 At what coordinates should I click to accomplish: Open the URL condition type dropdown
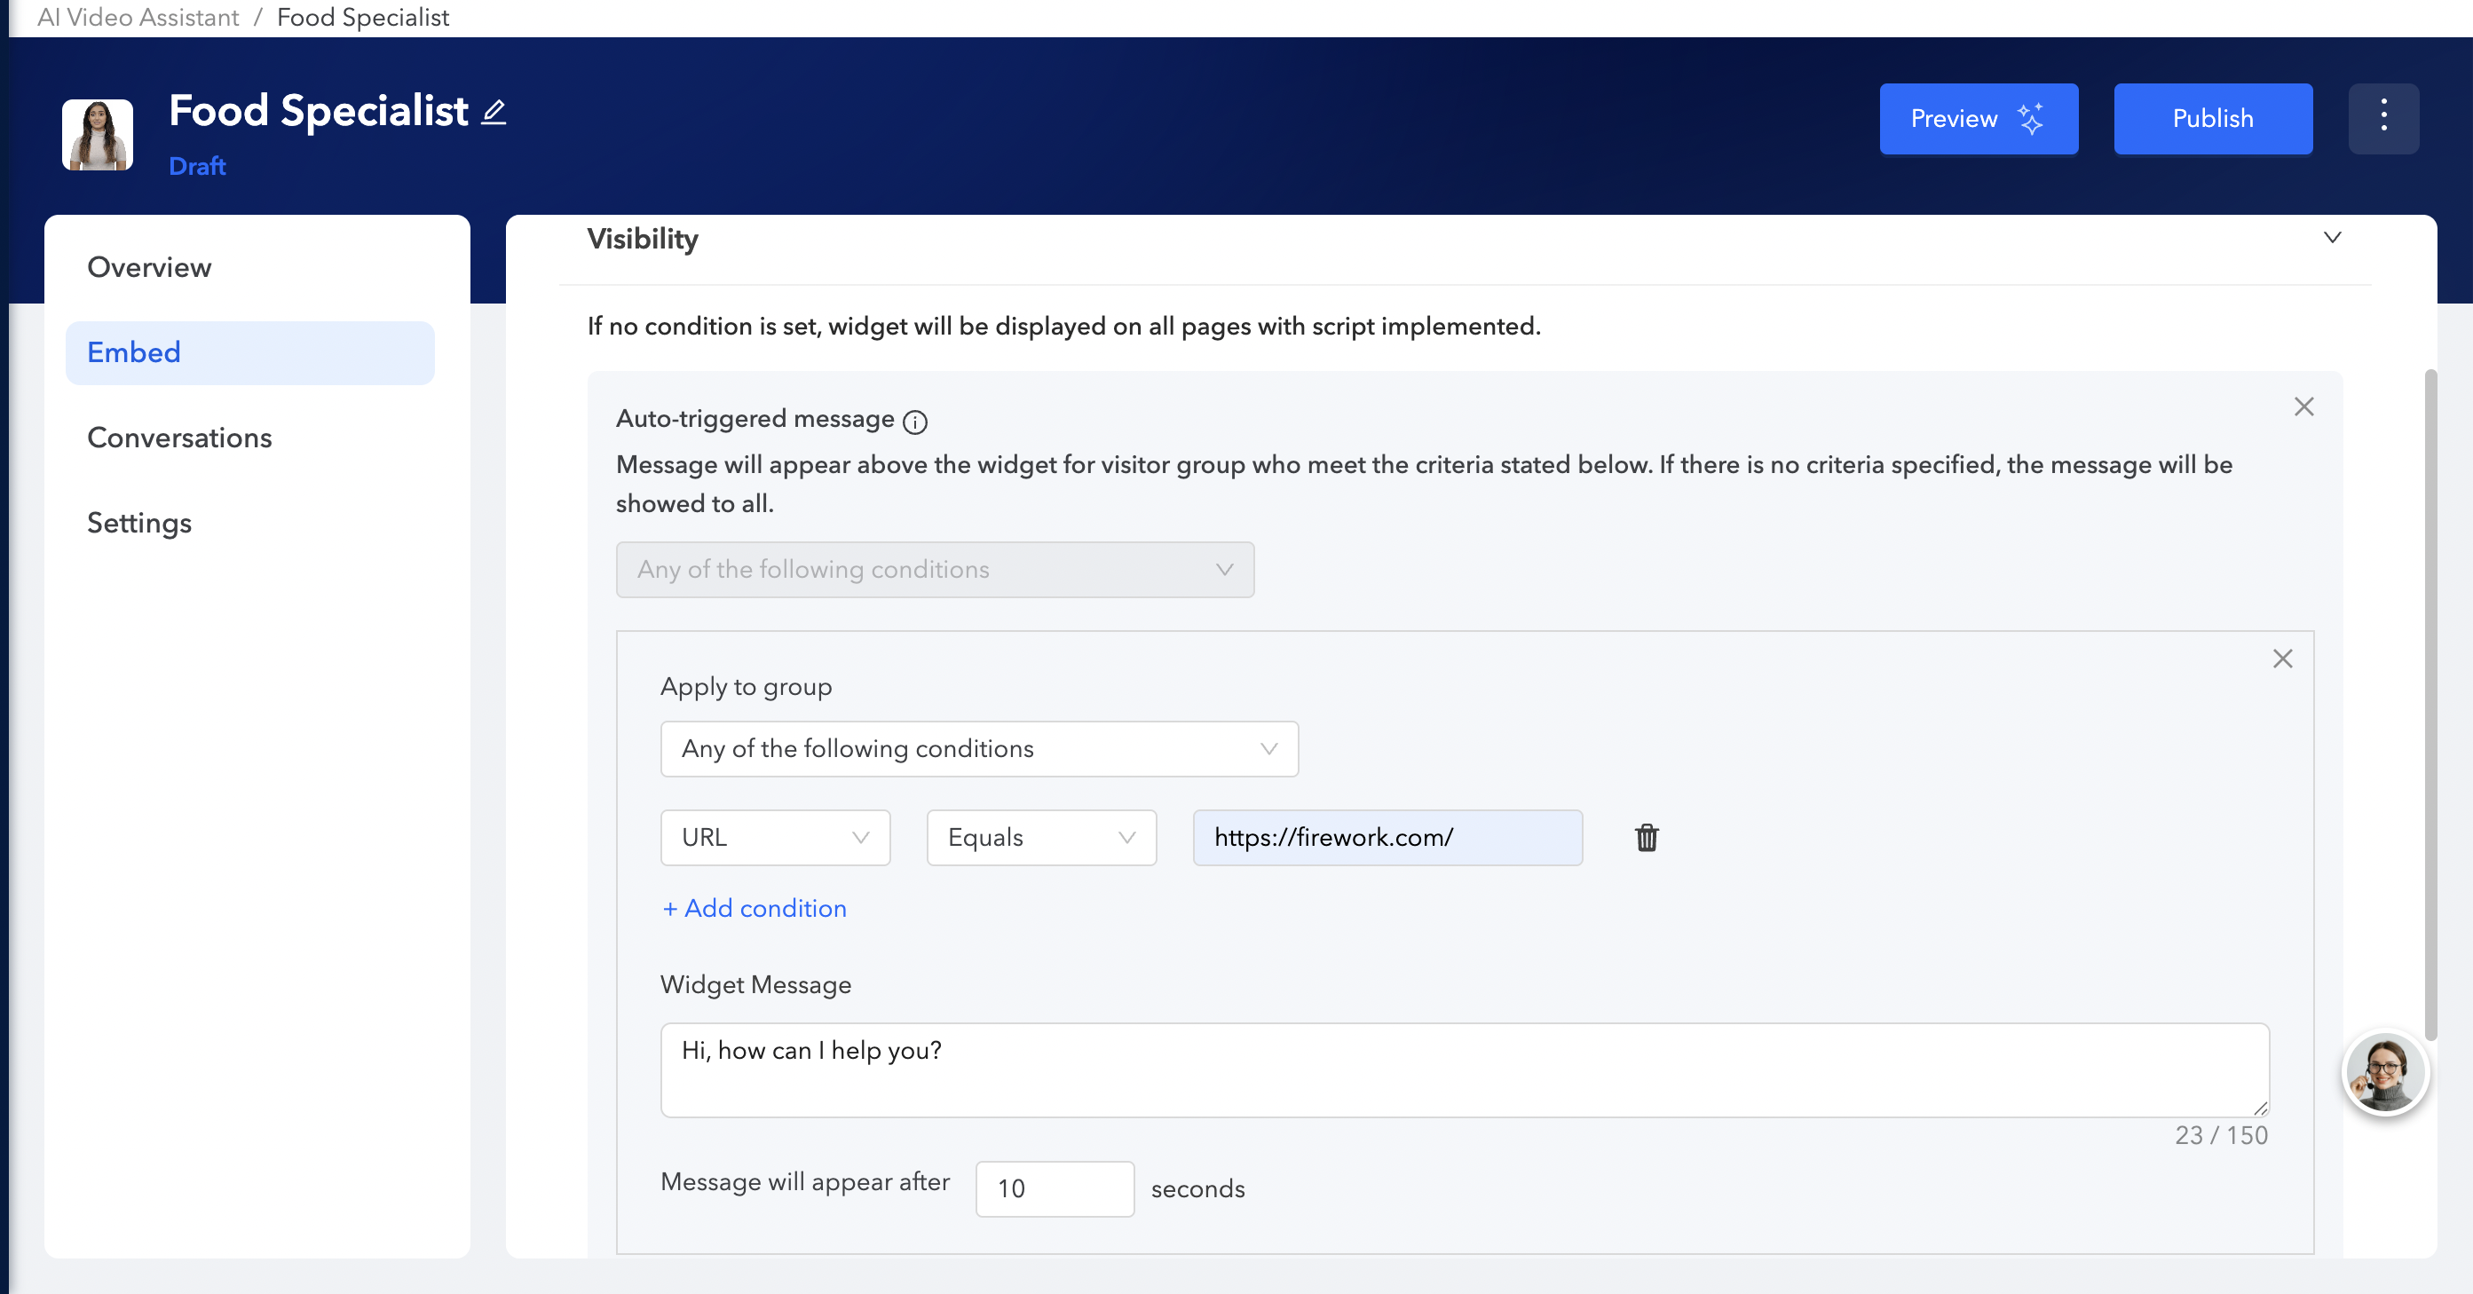[x=775, y=837]
